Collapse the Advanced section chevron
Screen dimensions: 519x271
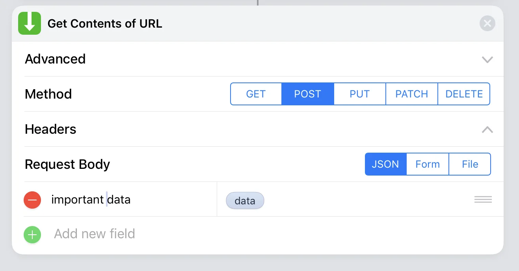pos(487,60)
